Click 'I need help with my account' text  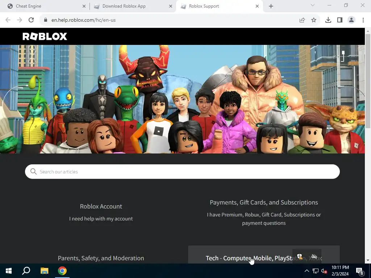tap(101, 219)
